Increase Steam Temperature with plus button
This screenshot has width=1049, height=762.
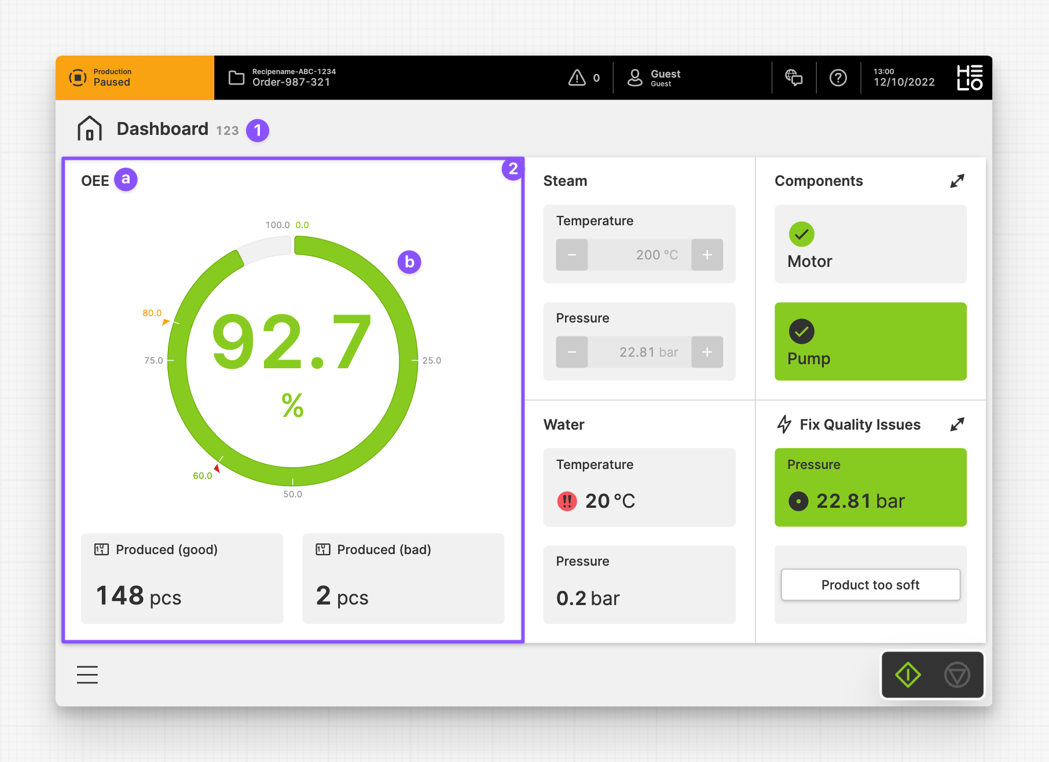(707, 255)
